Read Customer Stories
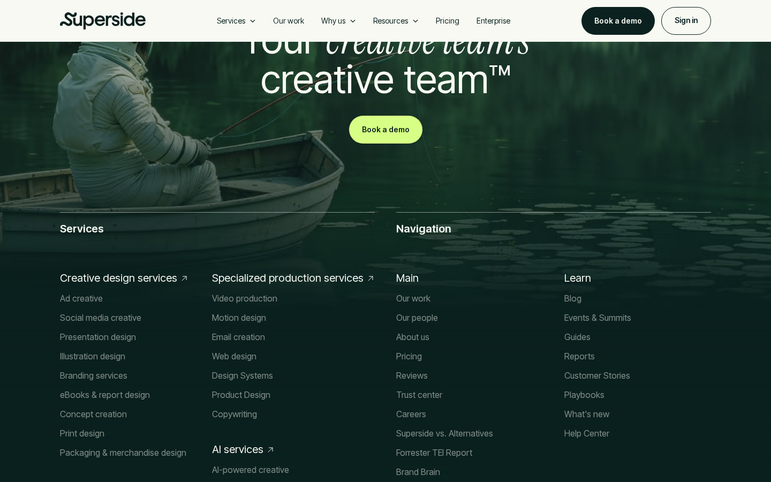This screenshot has height=482, width=771. pyautogui.click(x=597, y=375)
